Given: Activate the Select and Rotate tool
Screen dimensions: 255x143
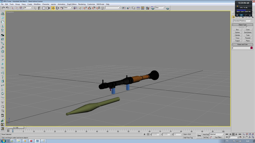Looking at the screenshot, I should 57,8.
